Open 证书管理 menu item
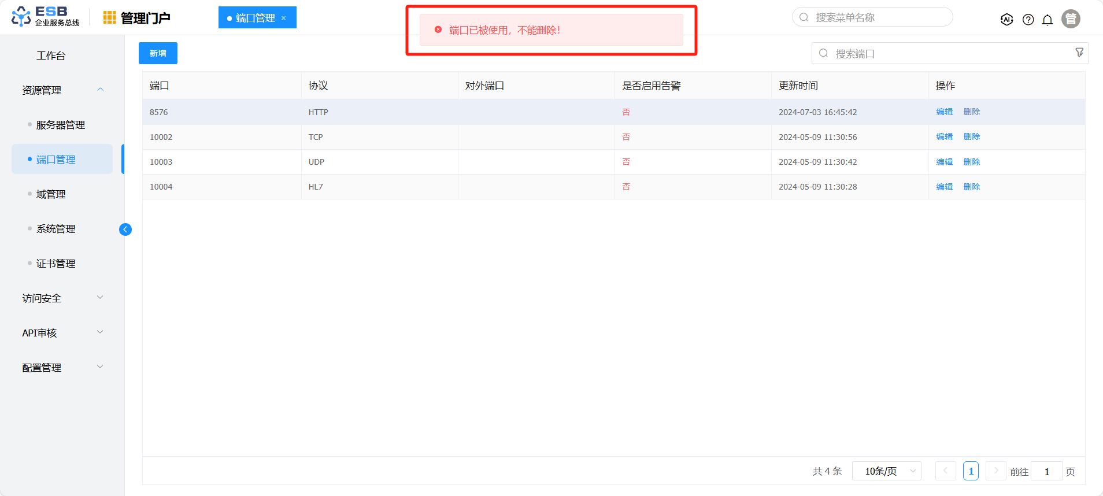1103x496 pixels. click(55, 264)
